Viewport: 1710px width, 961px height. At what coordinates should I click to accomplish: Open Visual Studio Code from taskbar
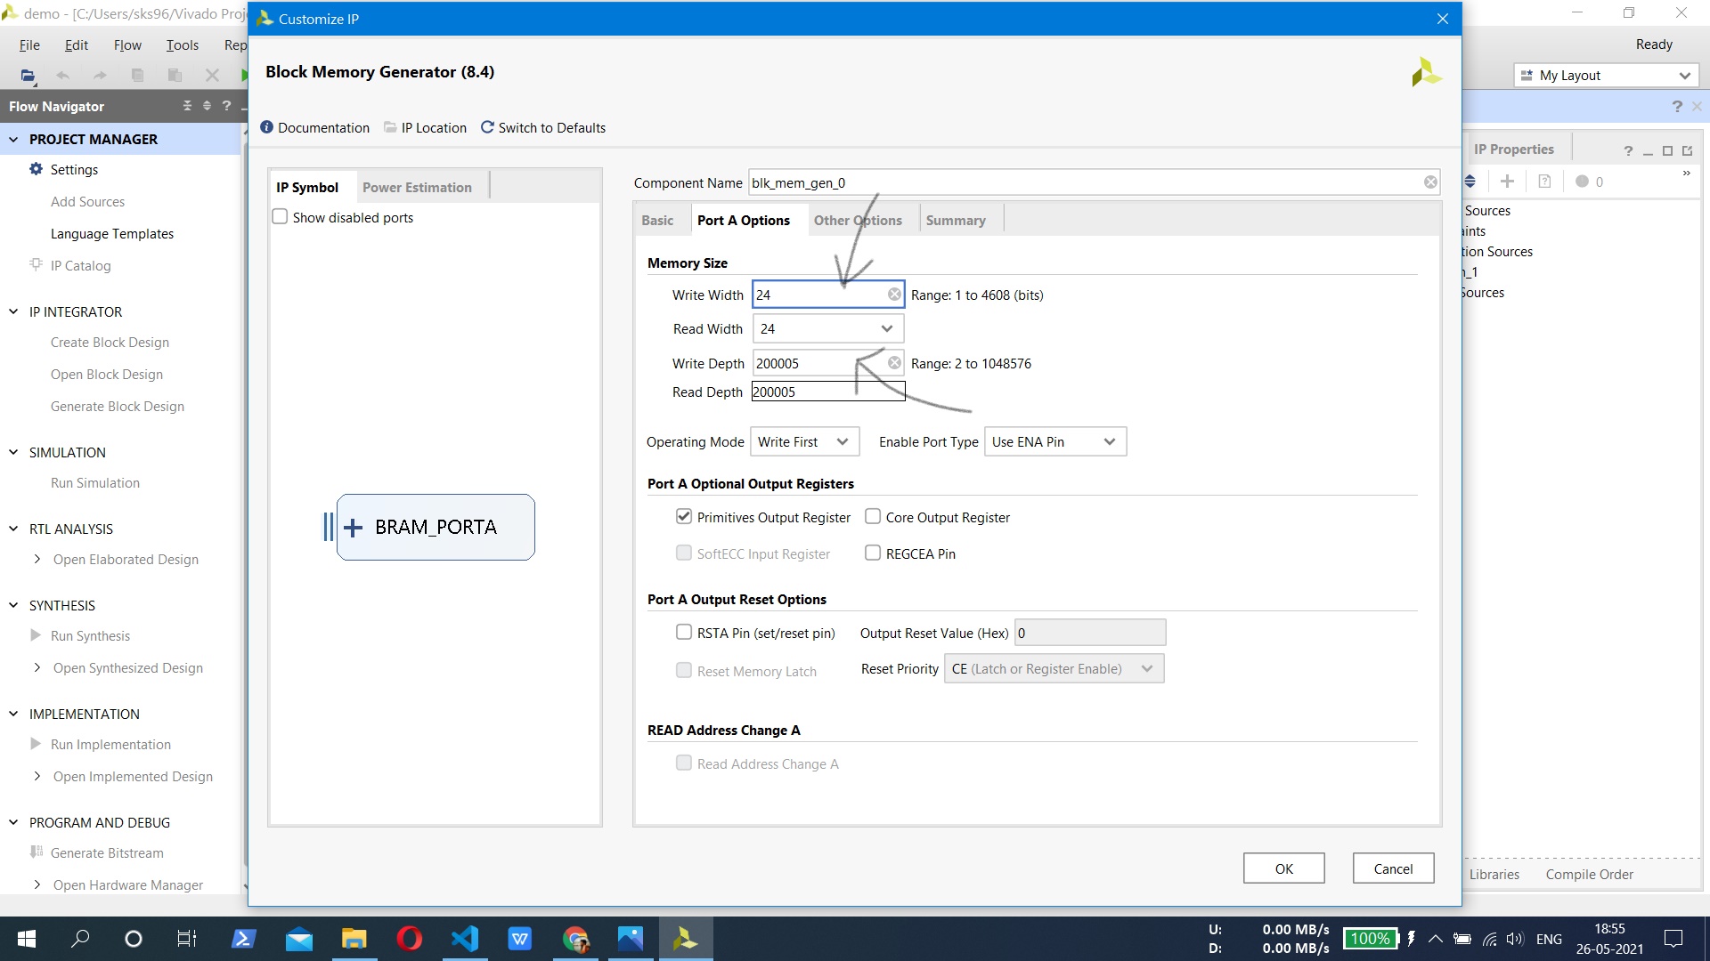pos(465,939)
